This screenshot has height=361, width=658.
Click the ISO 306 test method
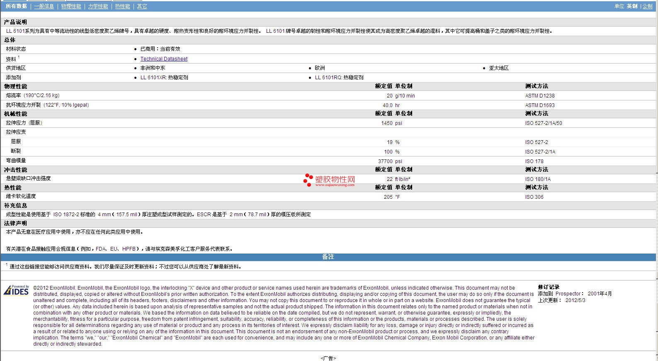tap(534, 197)
